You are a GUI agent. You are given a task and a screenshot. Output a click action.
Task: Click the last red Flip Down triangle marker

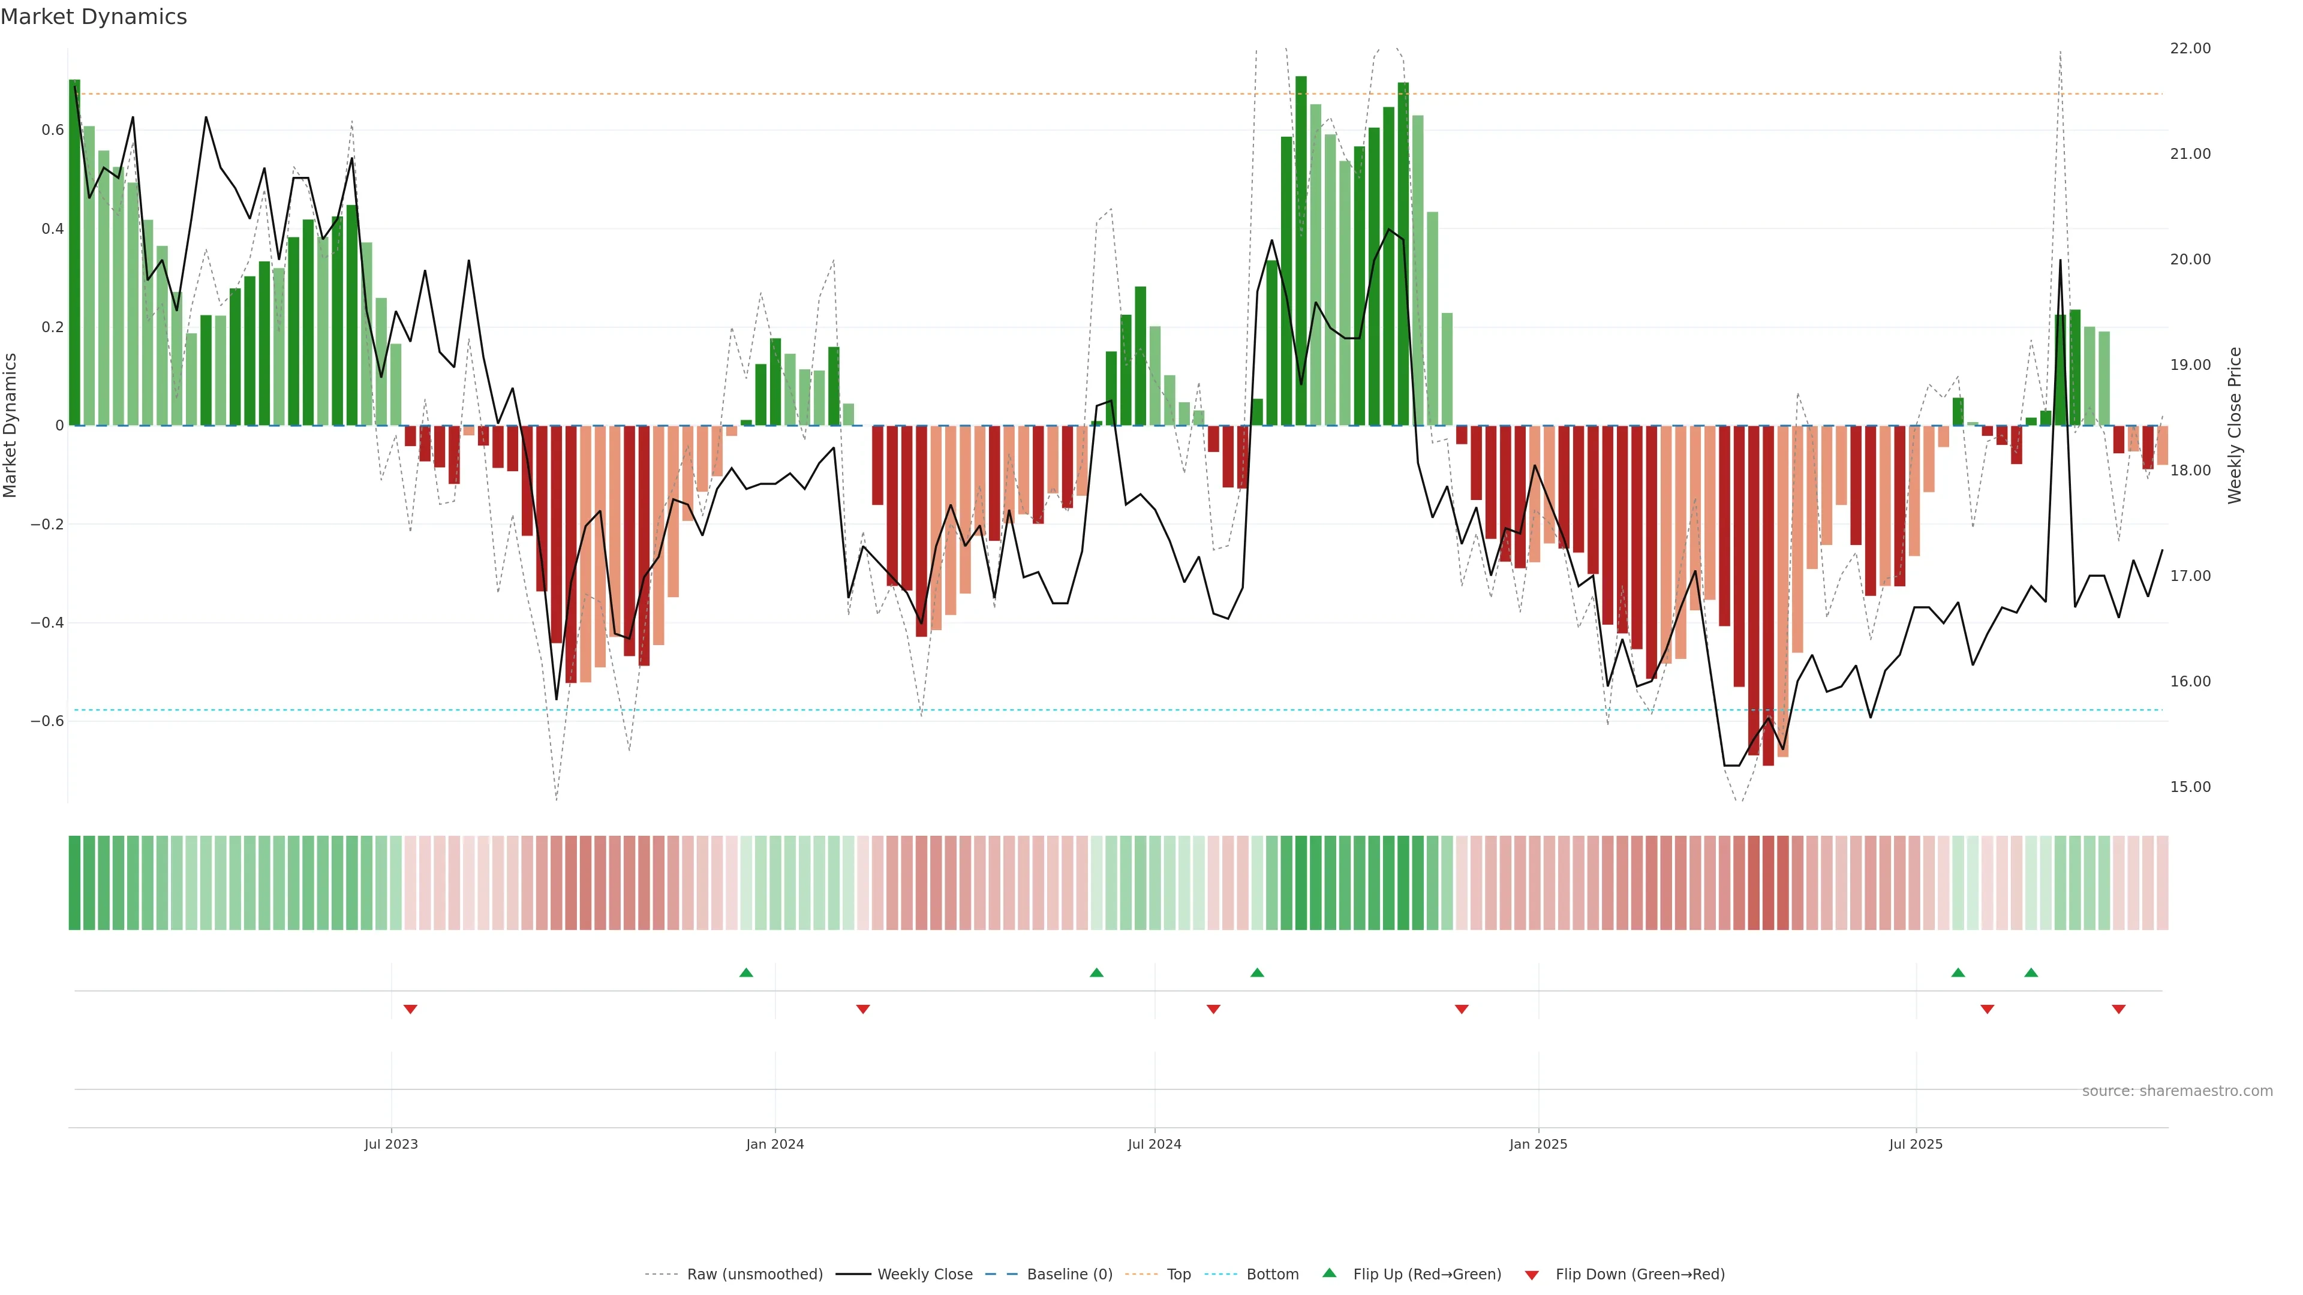coord(2119,1009)
